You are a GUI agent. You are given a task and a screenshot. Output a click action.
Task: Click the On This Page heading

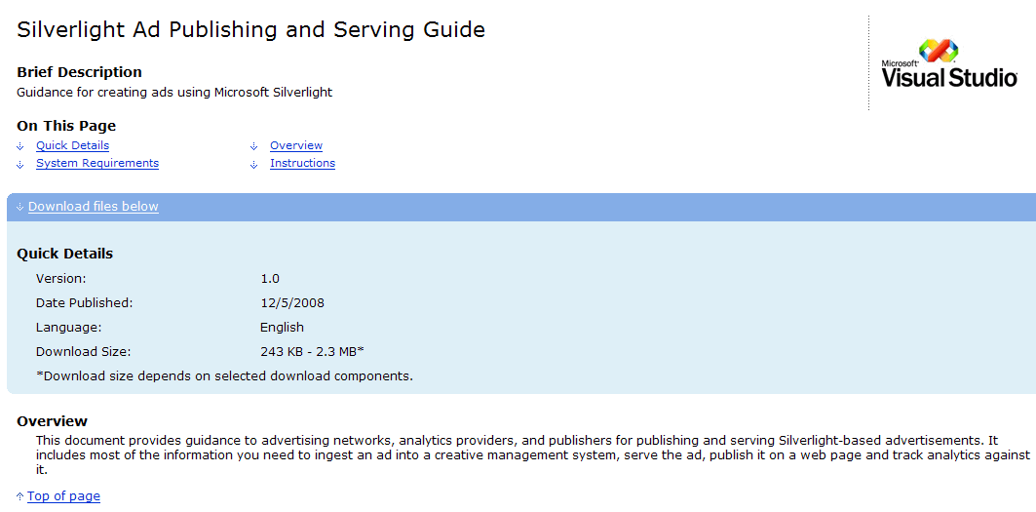pos(66,126)
